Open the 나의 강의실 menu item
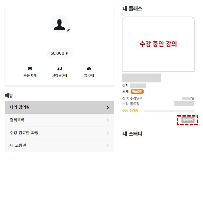203x210 pixels. click(x=60, y=107)
